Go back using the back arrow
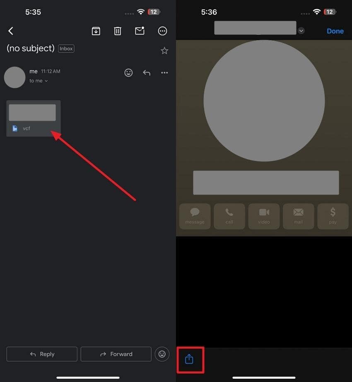Image resolution: width=352 pixels, height=382 pixels. (10, 31)
